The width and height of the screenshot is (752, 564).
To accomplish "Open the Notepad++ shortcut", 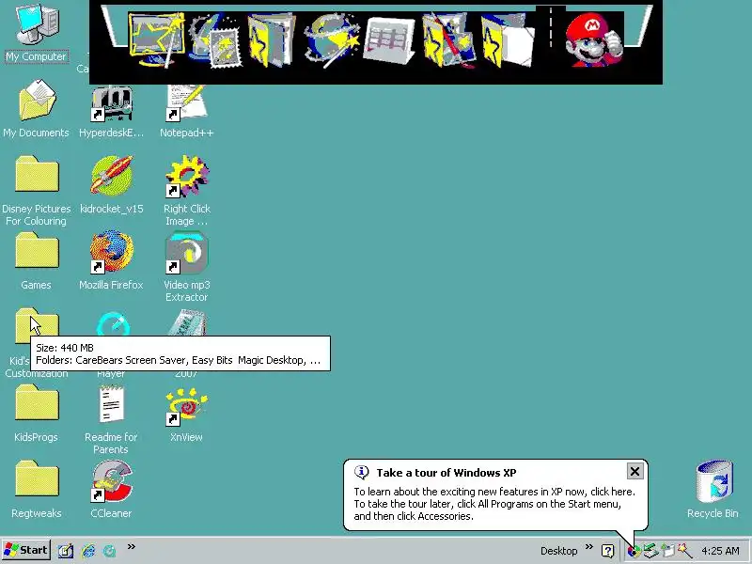I will tap(186, 111).
